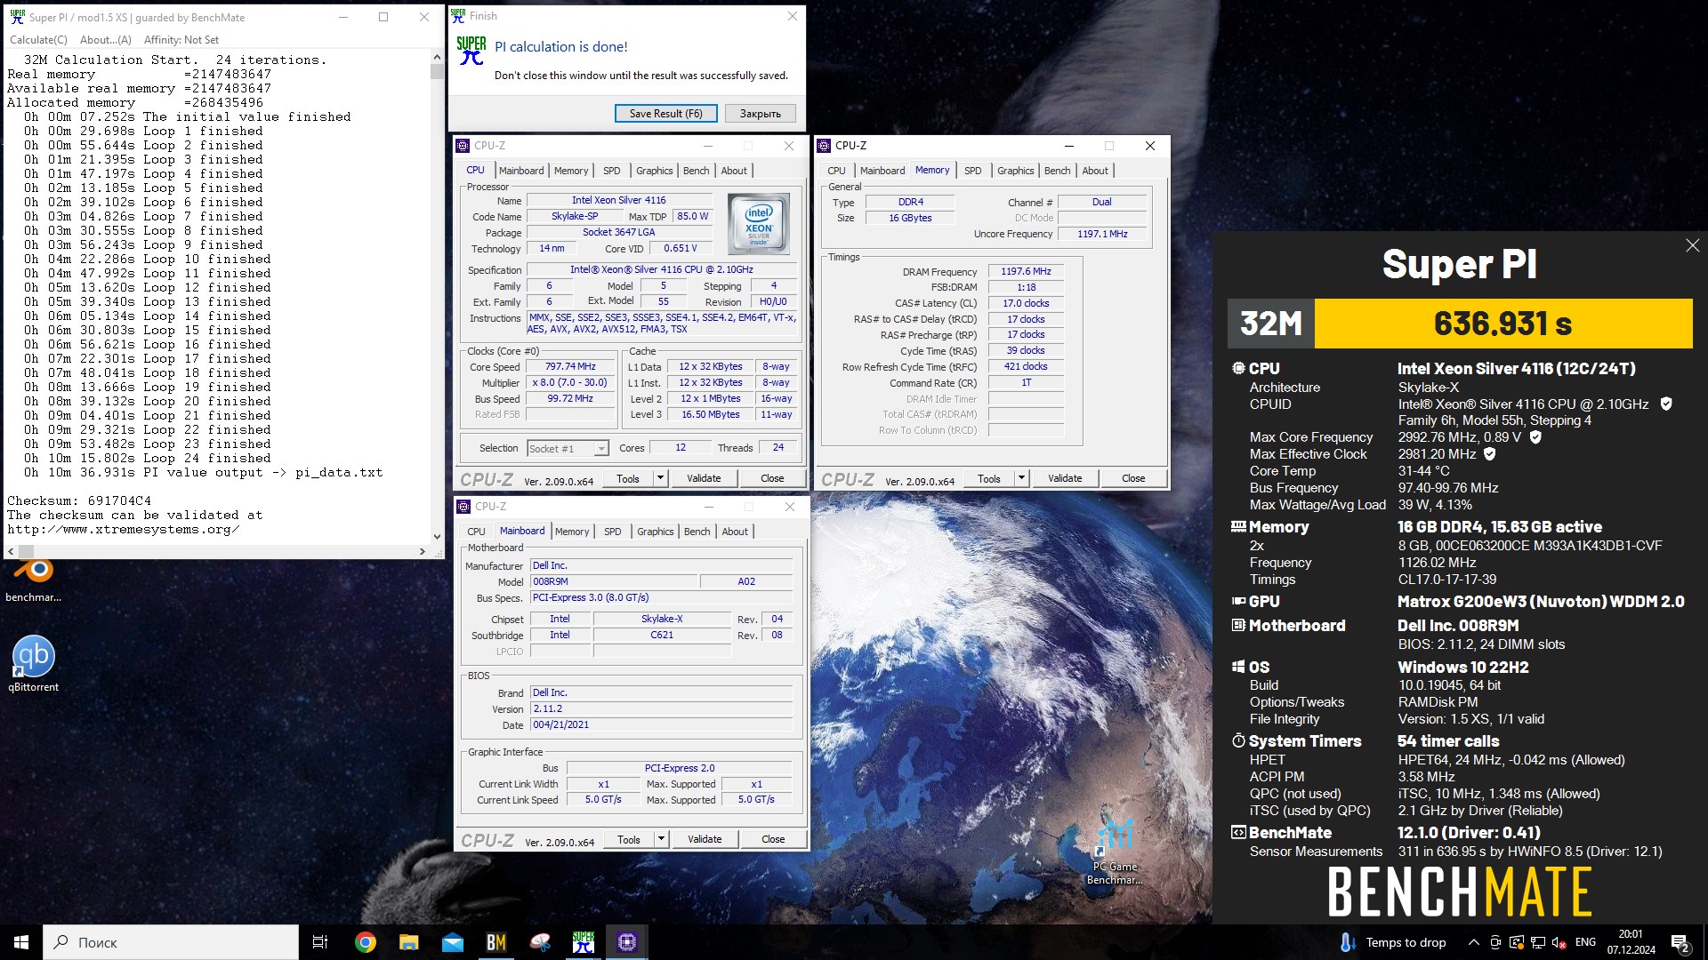Open Windows Start menu
The height and width of the screenshot is (960, 1708).
(x=21, y=942)
